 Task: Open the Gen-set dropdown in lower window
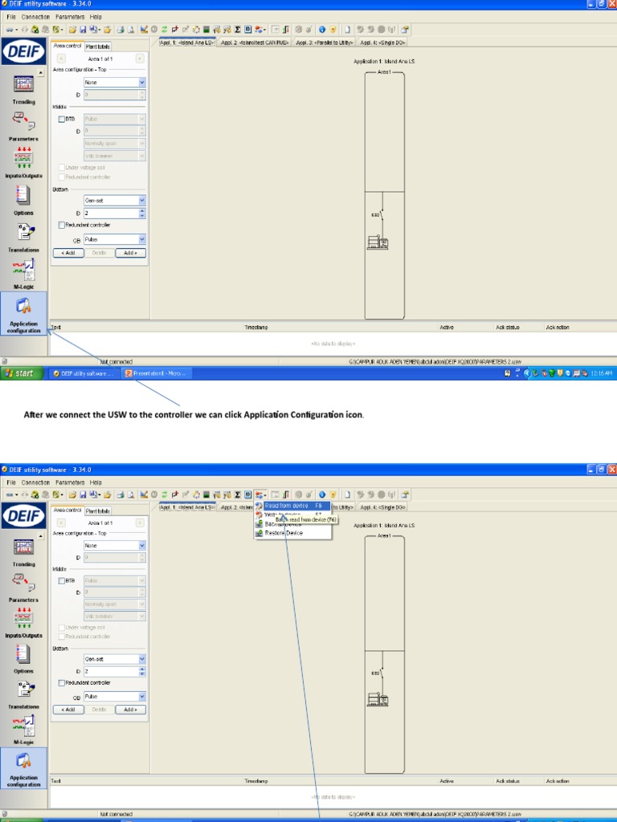(114, 659)
